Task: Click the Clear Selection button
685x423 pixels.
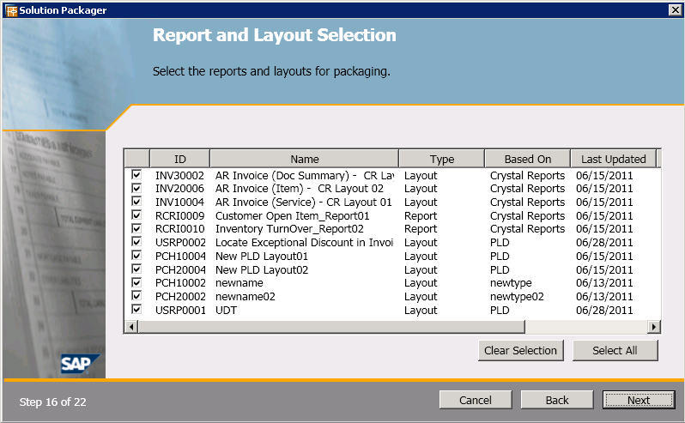Action: (521, 351)
